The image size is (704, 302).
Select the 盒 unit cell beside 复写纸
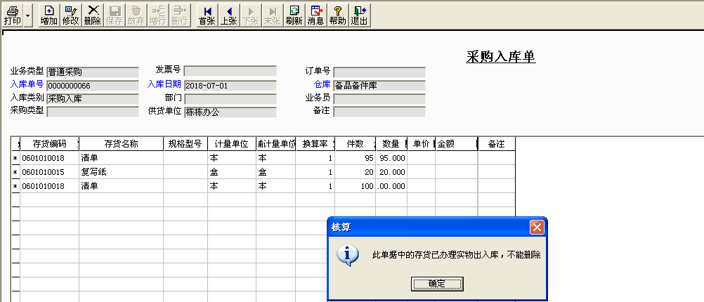coord(232,172)
